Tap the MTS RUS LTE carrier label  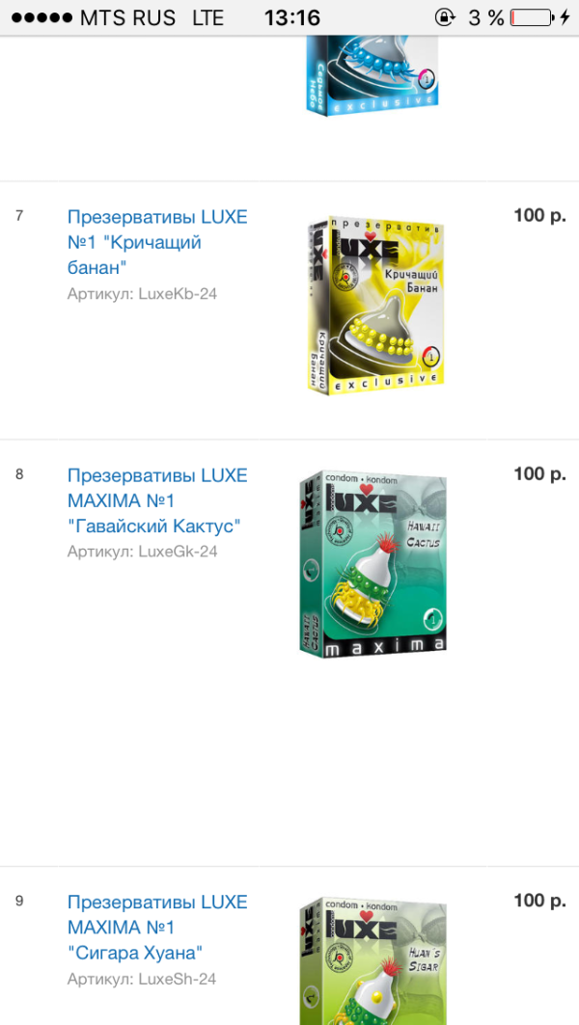(152, 17)
